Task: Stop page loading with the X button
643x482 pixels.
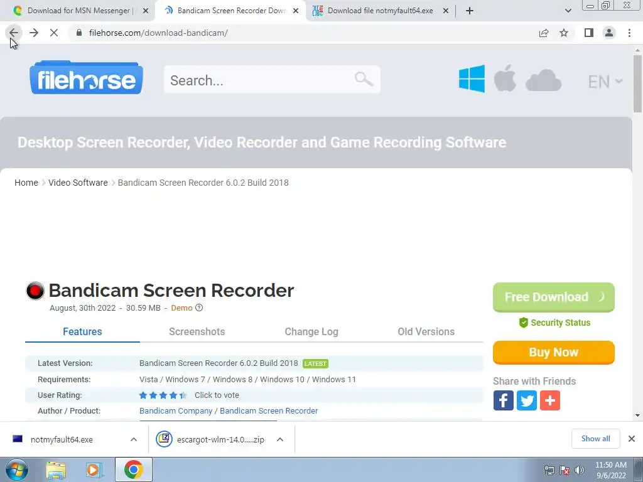Action: click(x=54, y=33)
